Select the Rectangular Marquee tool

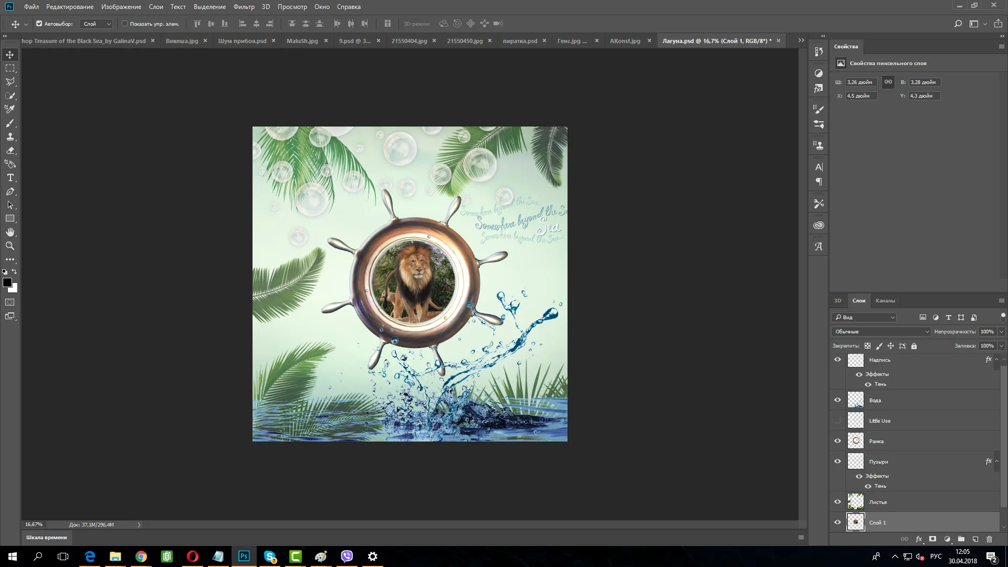click(10, 68)
